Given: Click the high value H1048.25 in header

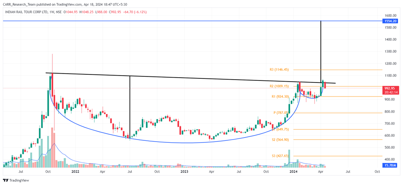Looking at the screenshot, I should coord(87,12).
